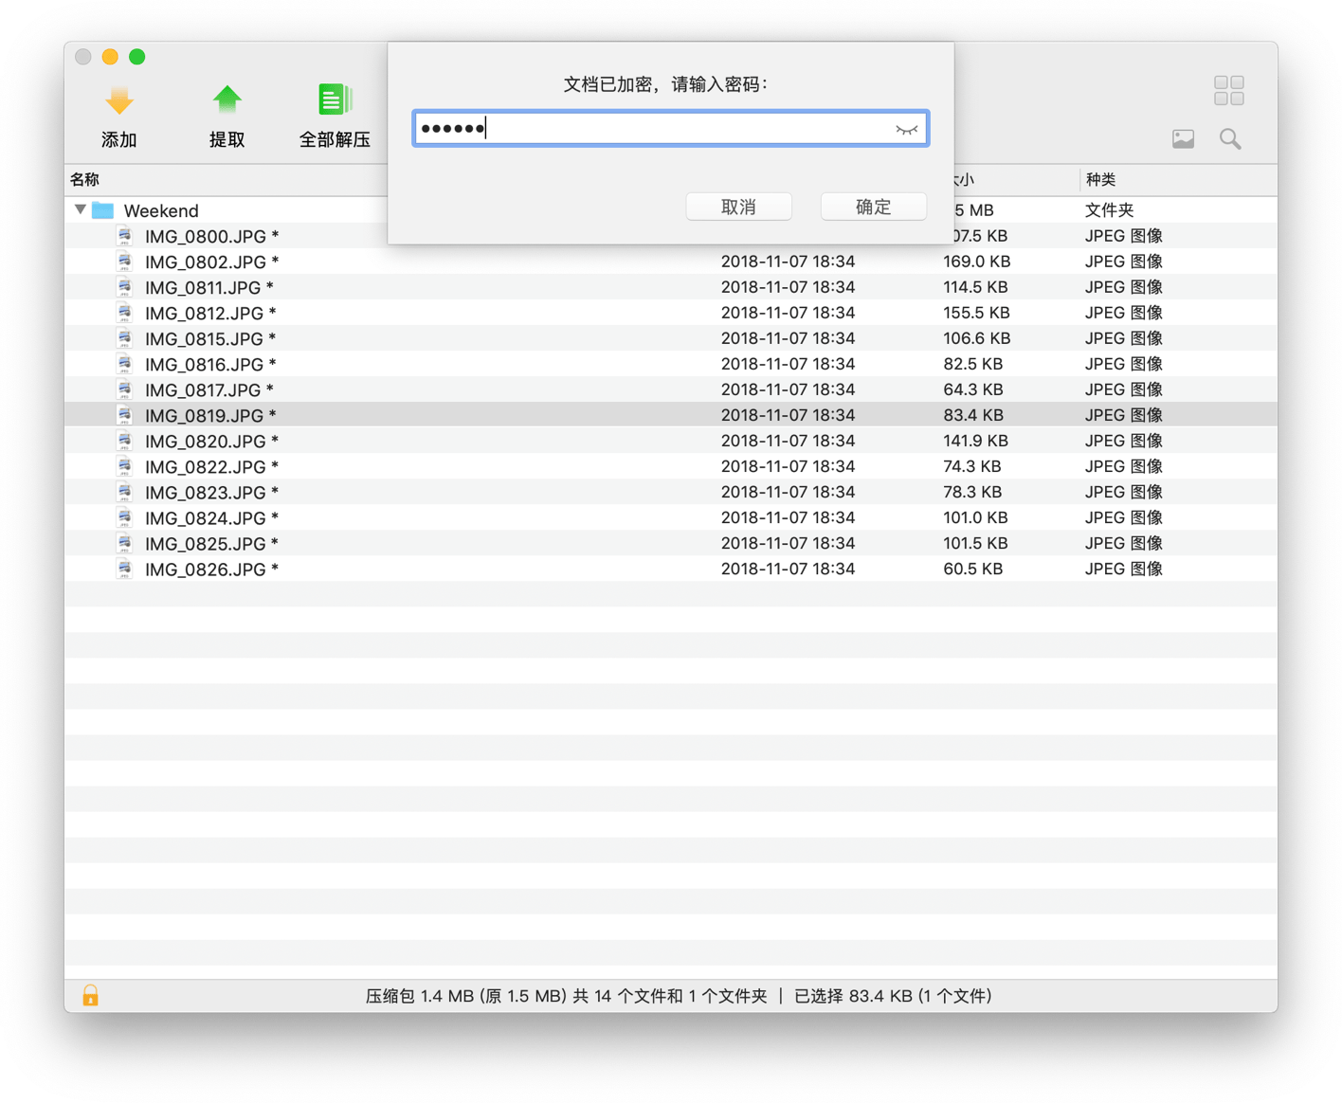Confirm the password with 确定
Screen dimensions: 1342x1103
point(873,206)
